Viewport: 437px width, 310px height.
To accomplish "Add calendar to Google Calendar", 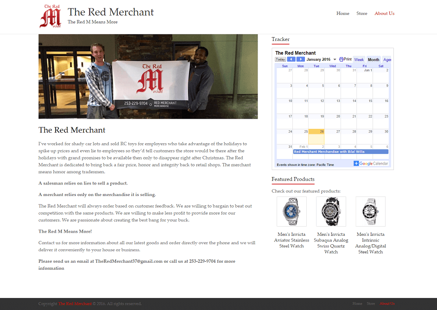I will 371,164.
